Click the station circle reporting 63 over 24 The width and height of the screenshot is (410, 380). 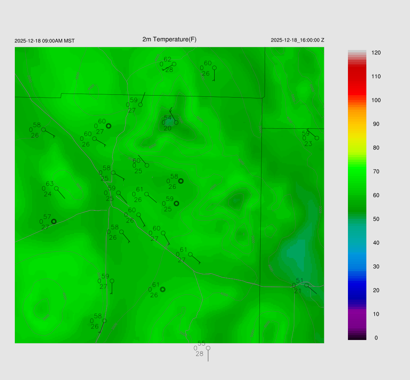[x=56, y=188]
